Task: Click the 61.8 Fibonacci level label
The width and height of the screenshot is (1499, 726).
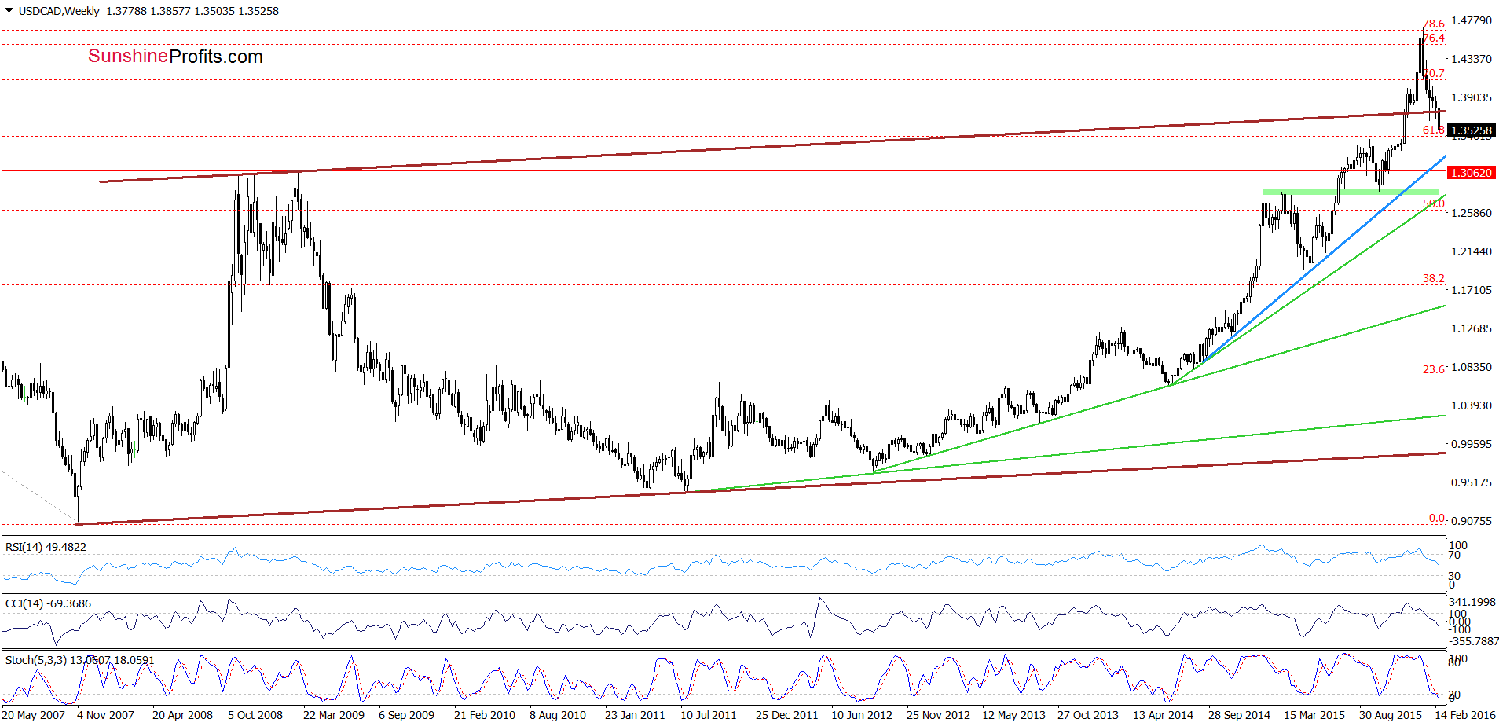Action: click(1433, 130)
